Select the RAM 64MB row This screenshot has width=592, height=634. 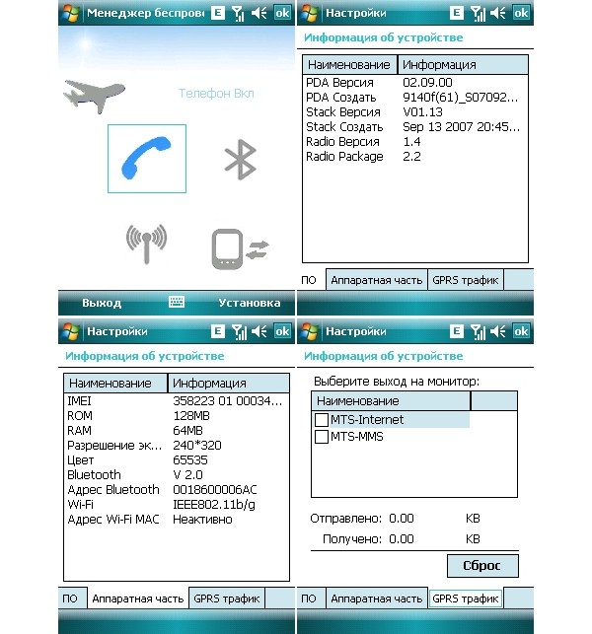[177, 431]
